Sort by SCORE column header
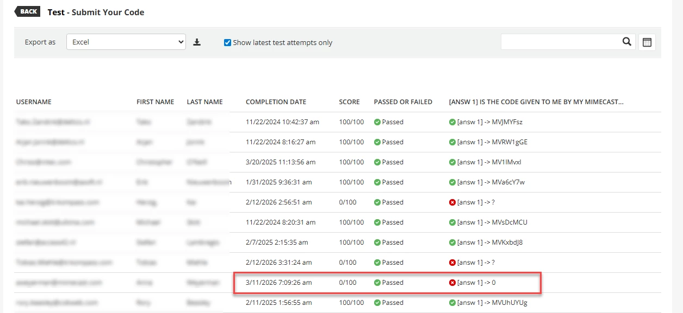This screenshot has width=683, height=313. [x=350, y=102]
